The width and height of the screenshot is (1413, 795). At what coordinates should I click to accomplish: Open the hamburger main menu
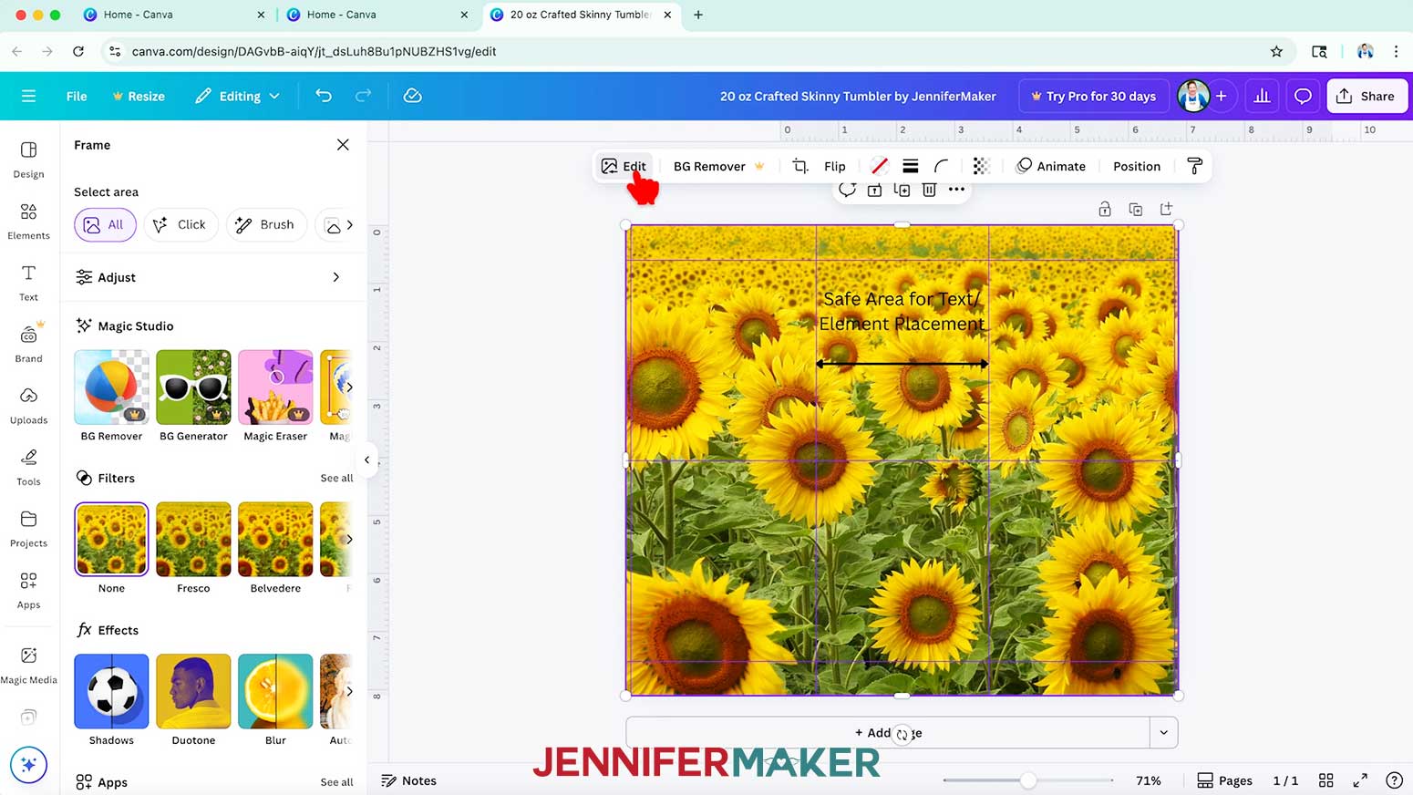point(28,96)
